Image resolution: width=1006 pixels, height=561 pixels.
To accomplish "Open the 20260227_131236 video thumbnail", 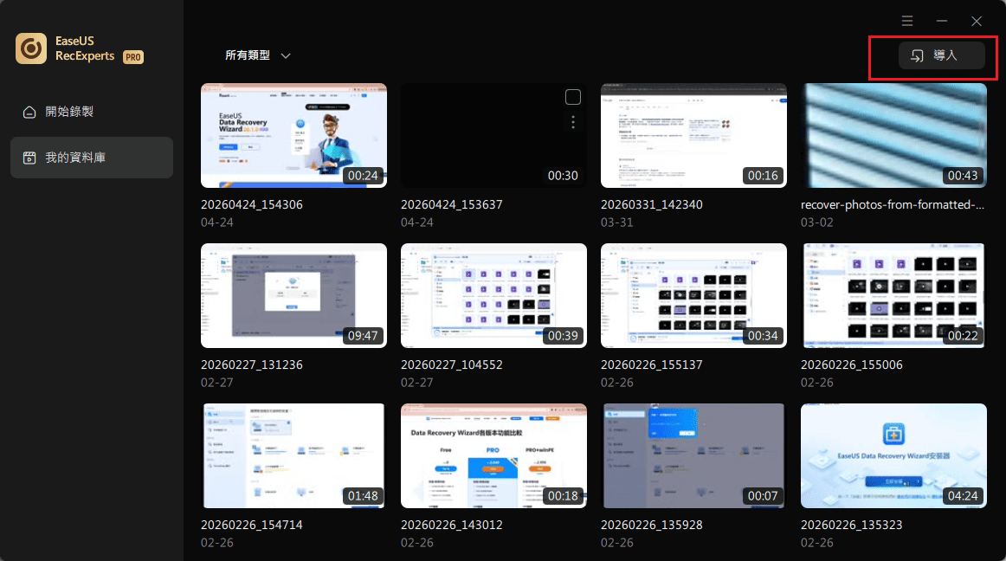I will [x=293, y=295].
